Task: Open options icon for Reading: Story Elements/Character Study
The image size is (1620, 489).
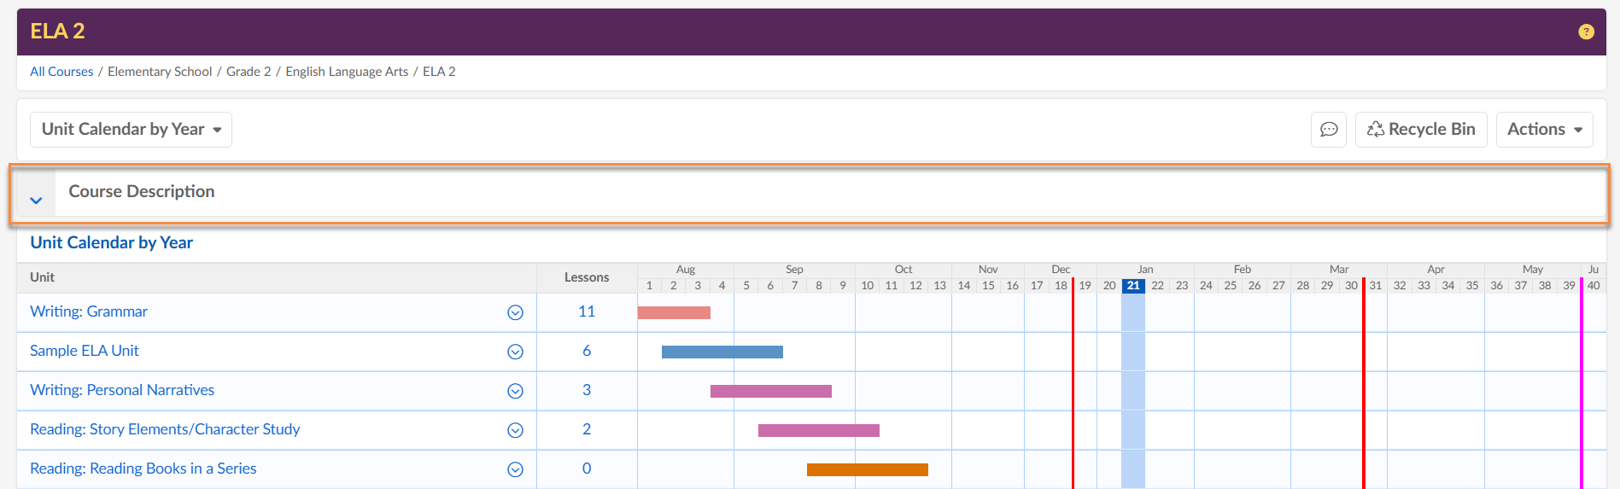Action: pos(515,430)
